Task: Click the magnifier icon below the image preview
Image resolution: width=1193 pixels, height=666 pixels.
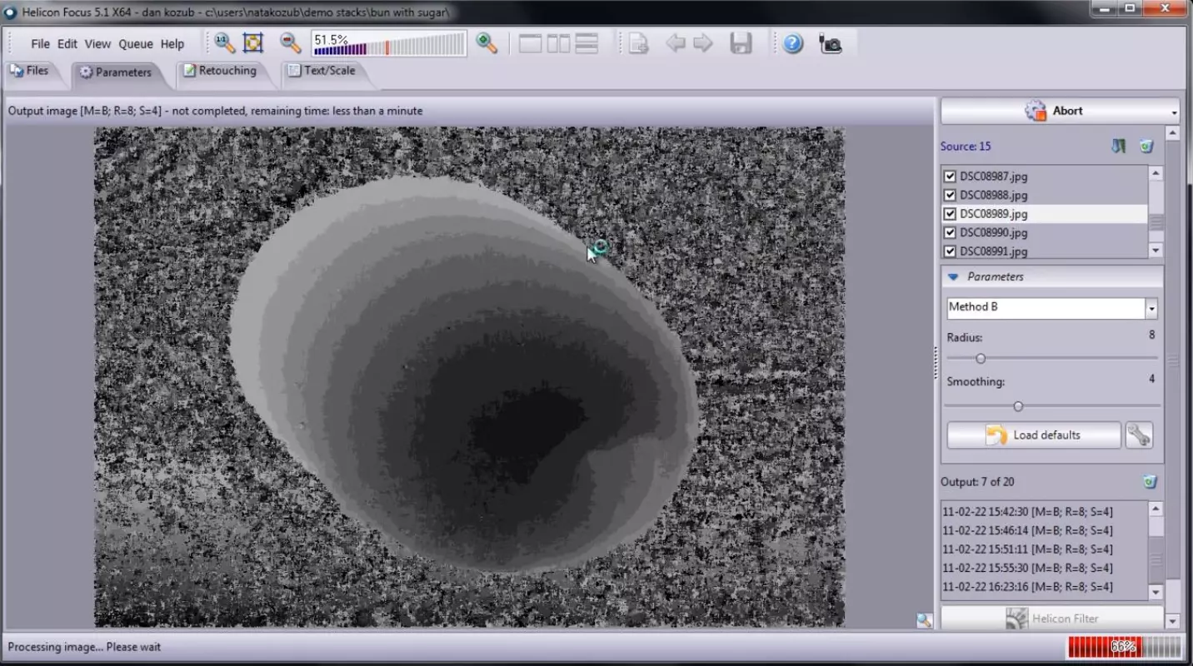Action: point(924,620)
